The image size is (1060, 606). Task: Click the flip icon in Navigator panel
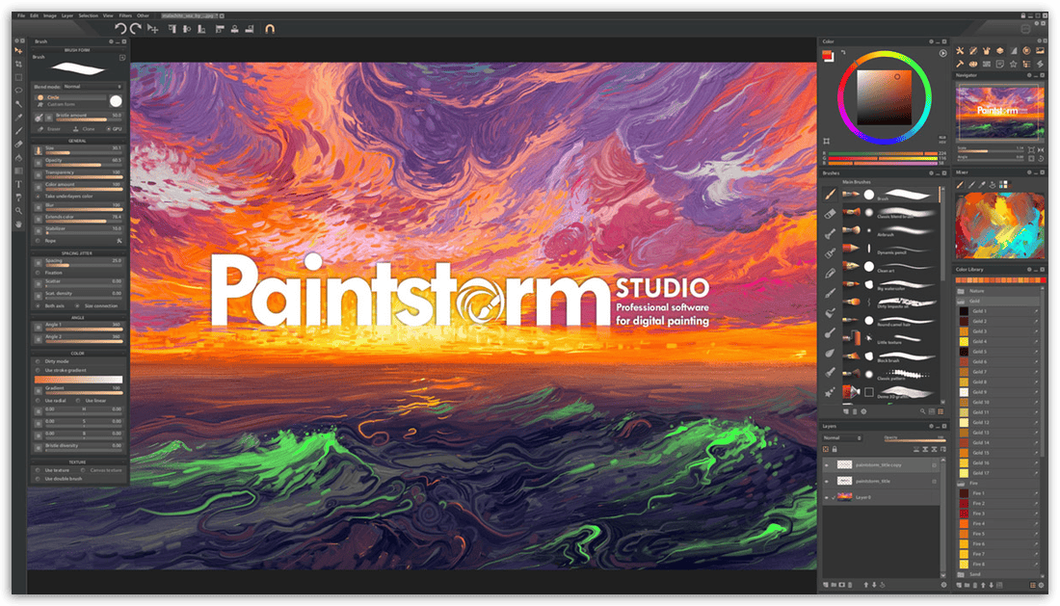[1041, 149]
